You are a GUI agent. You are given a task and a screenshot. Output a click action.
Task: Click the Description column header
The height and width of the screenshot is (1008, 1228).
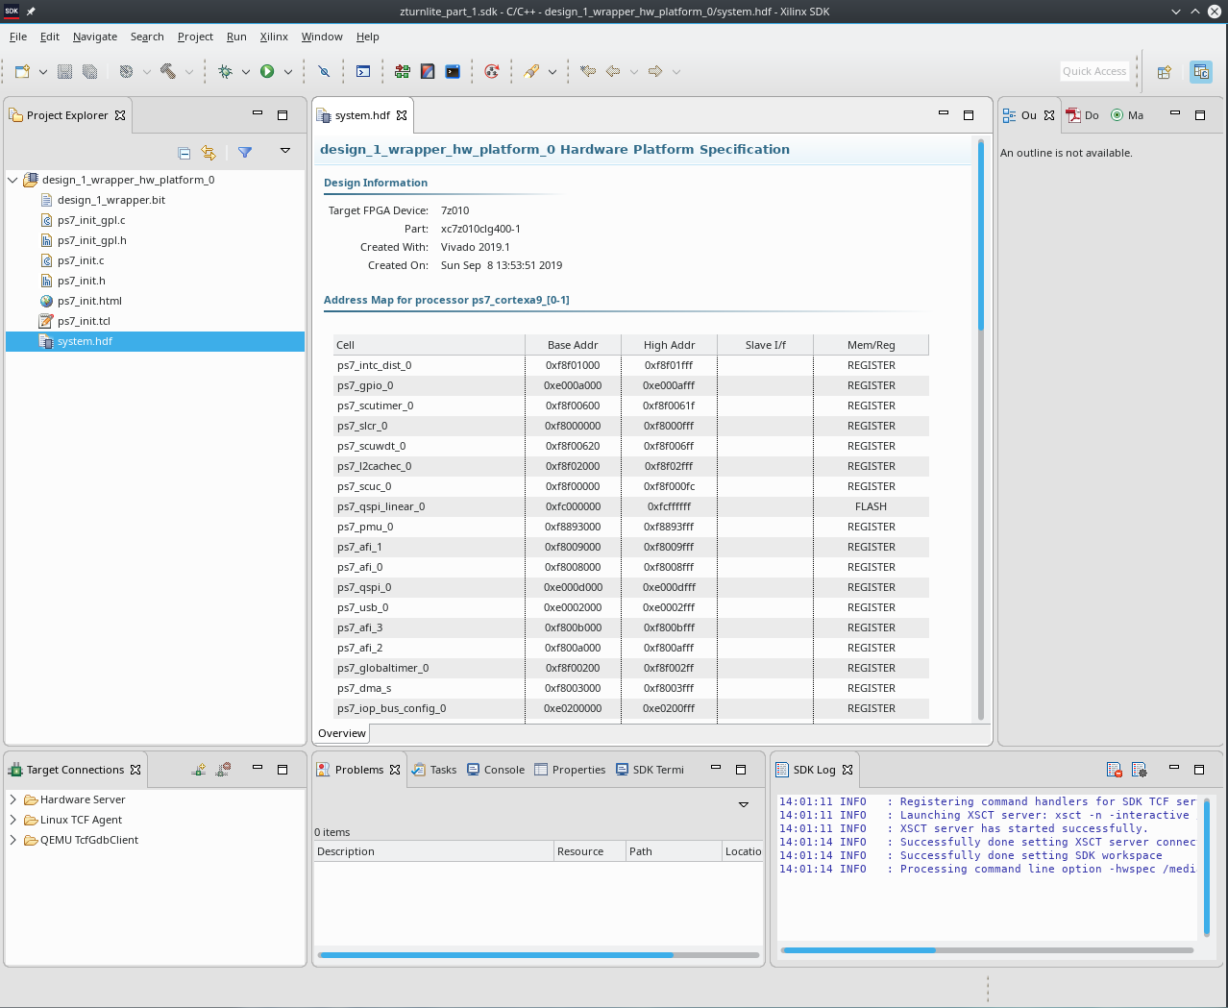(x=433, y=851)
